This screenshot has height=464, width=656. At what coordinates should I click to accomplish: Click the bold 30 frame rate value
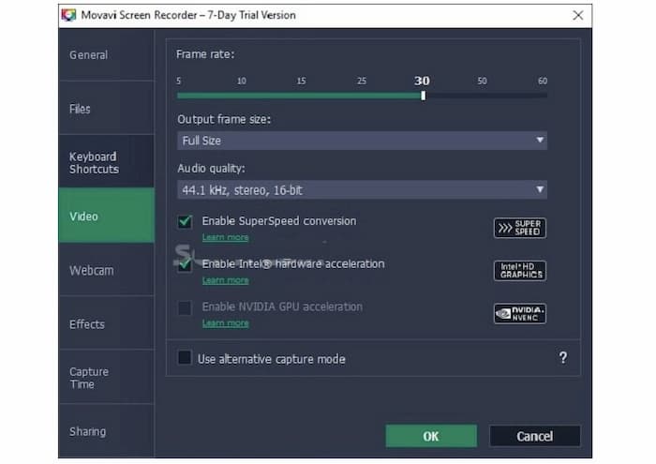[422, 81]
